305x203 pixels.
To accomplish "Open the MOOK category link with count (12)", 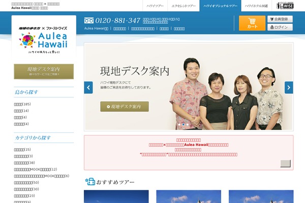I will pos(36,169).
